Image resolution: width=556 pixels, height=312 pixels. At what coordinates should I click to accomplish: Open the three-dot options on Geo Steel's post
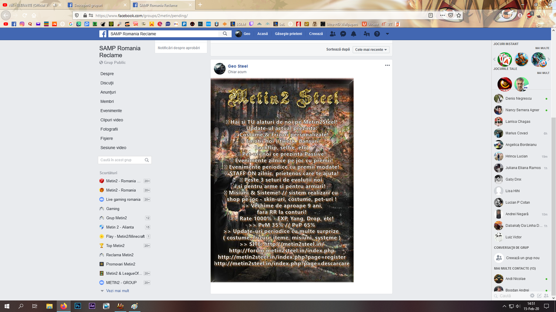(x=387, y=65)
